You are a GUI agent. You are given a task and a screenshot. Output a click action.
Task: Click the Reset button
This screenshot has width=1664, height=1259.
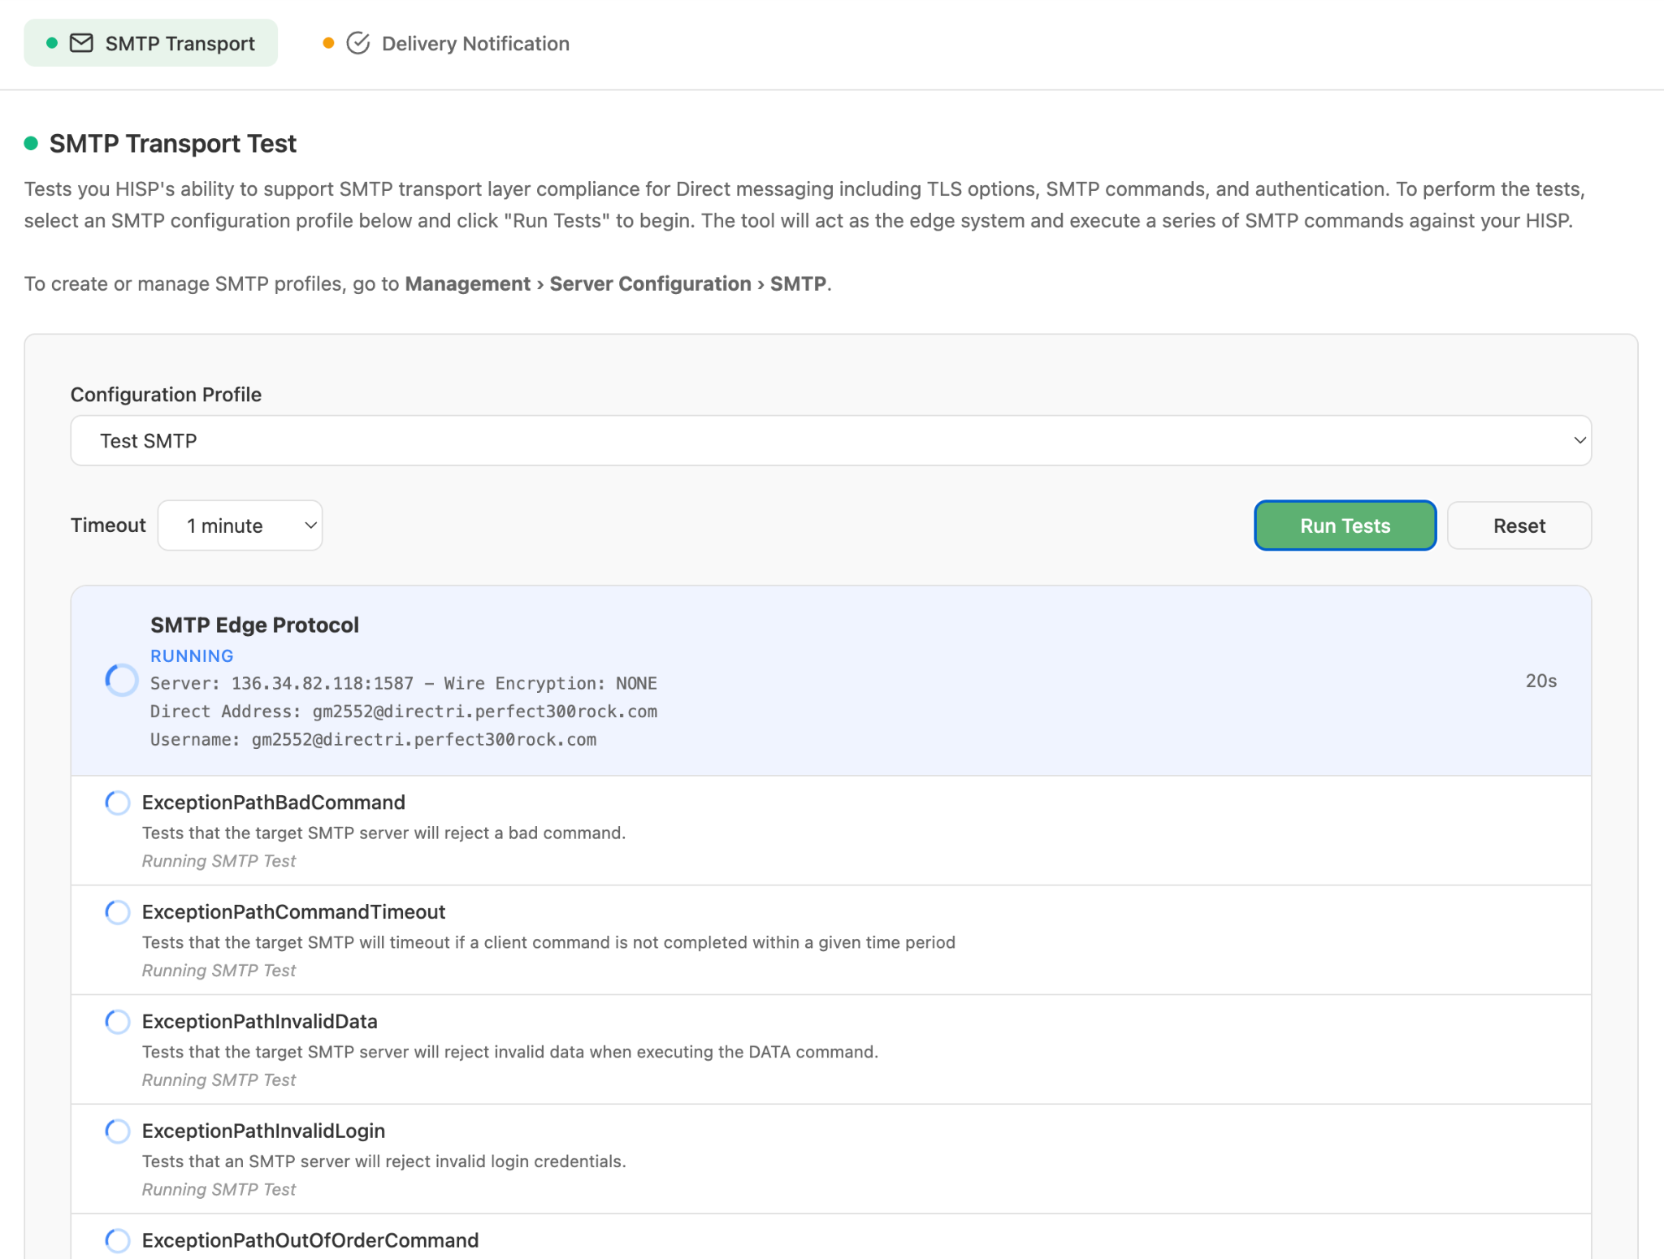[1519, 526]
